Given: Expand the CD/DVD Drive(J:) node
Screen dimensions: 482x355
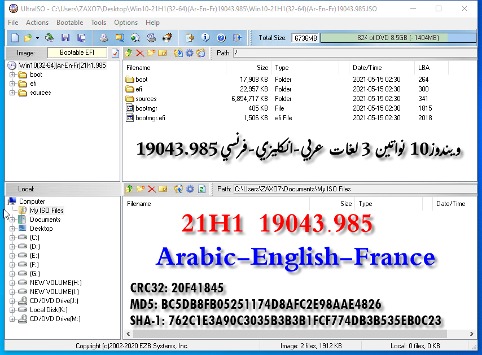Looking at the screenshot, I should 12,301.
